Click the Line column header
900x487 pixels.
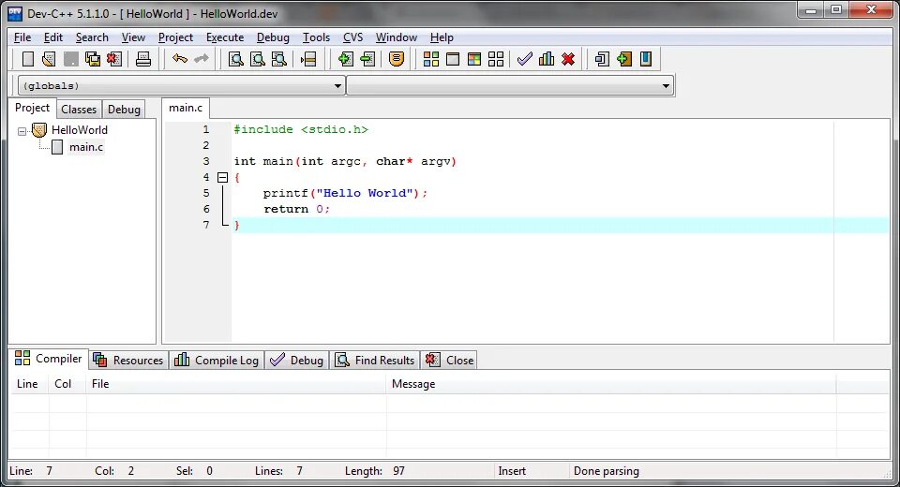30,384
